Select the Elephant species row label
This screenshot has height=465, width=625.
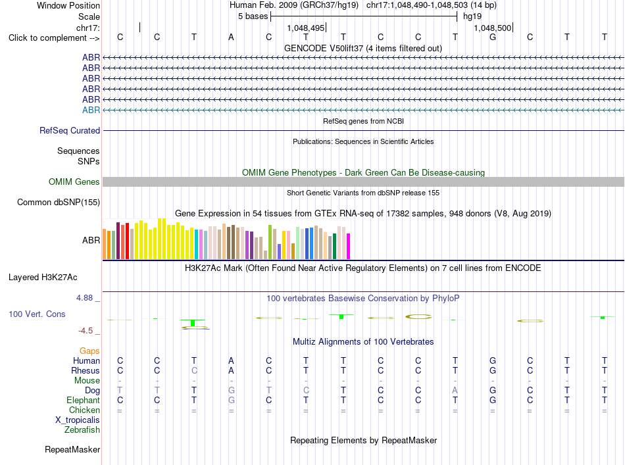pos(84,400)
